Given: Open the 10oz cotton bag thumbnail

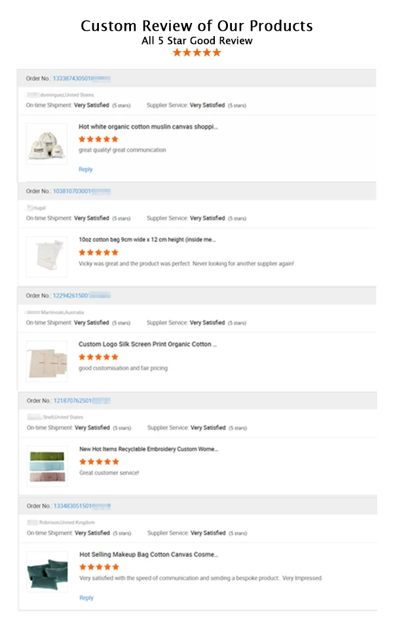Looking at the screenshot, I should click(47, 257).
